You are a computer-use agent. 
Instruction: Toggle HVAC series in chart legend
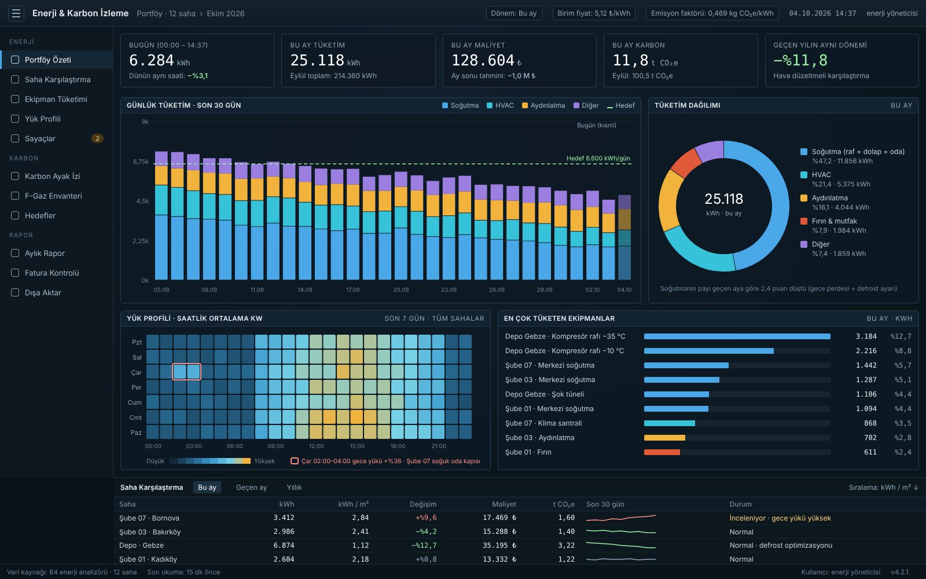[500, 105]
